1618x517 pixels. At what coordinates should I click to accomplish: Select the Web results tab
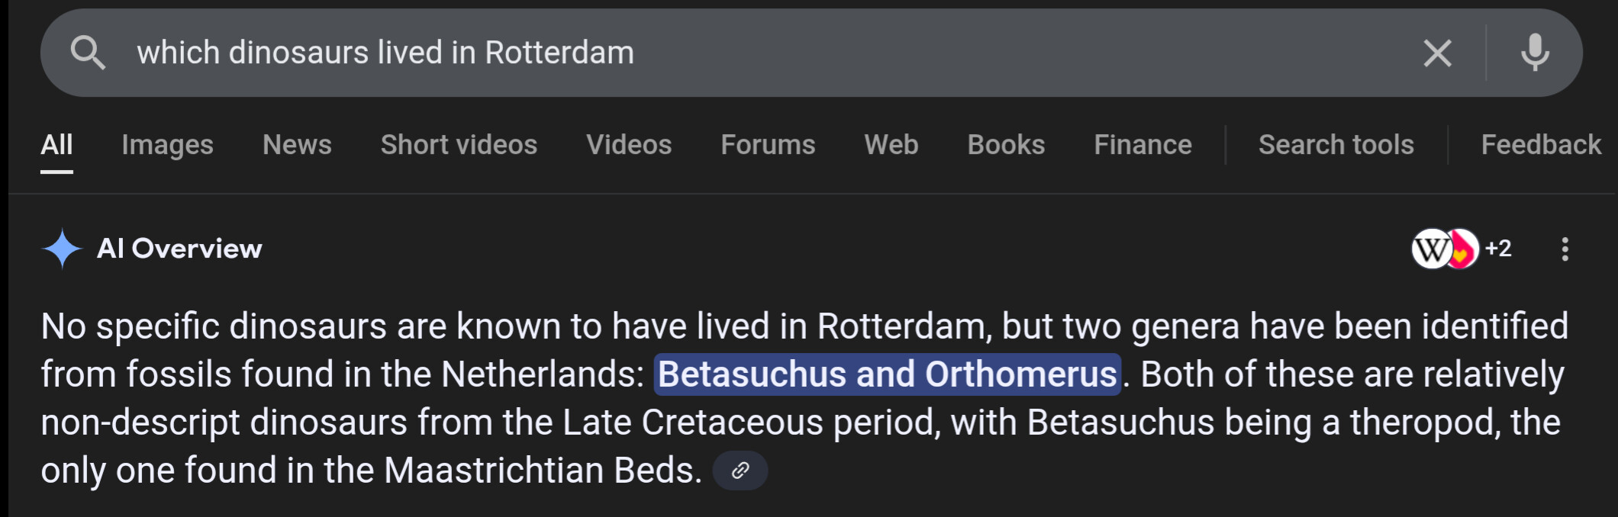(x=891, y=145)
